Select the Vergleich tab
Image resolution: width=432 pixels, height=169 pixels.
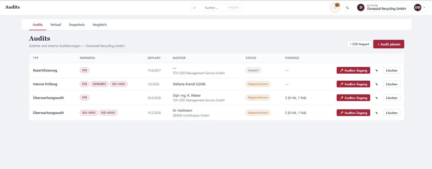click(x=99, y=25)
